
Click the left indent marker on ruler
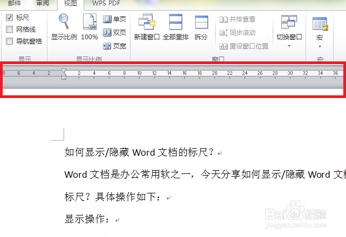click(64, 76)
